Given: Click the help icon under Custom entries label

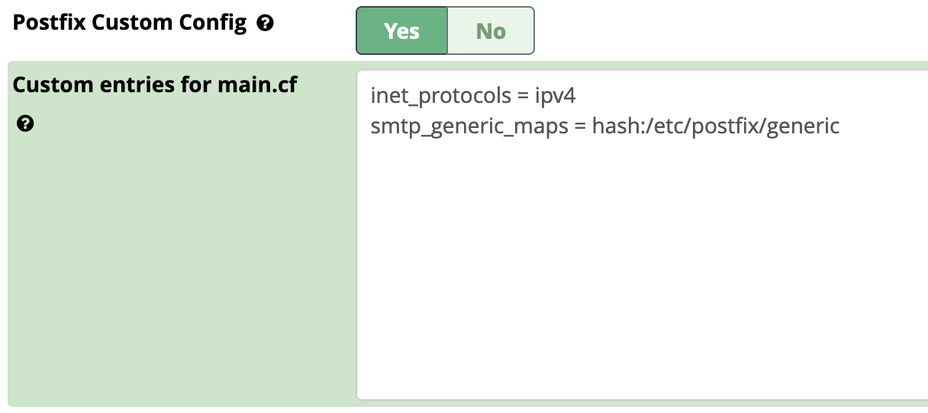Looking at the screenshot, I should click(24, 123).
